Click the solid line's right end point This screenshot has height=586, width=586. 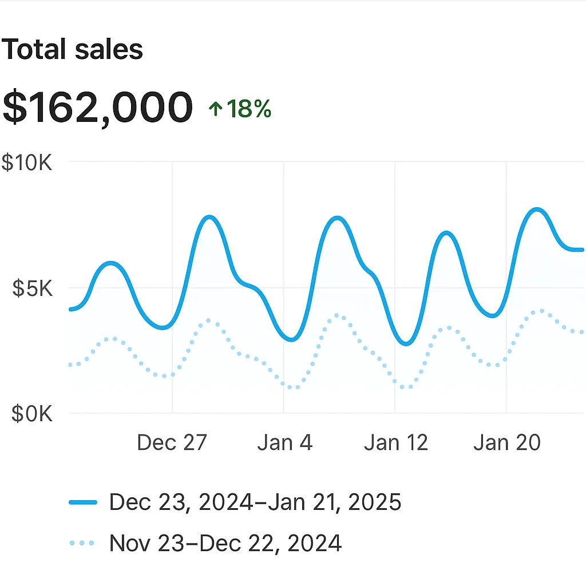coord(581,250)
